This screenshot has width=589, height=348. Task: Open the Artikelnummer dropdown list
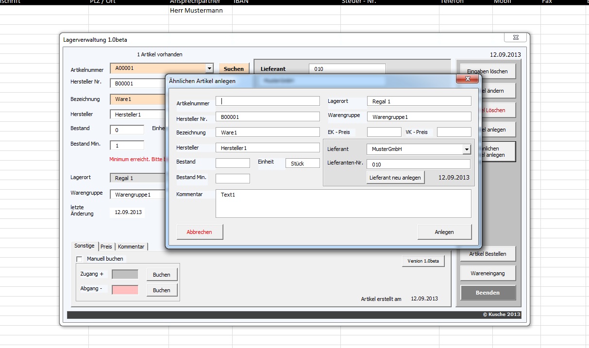pyautogui.click(x=210, y=68)
